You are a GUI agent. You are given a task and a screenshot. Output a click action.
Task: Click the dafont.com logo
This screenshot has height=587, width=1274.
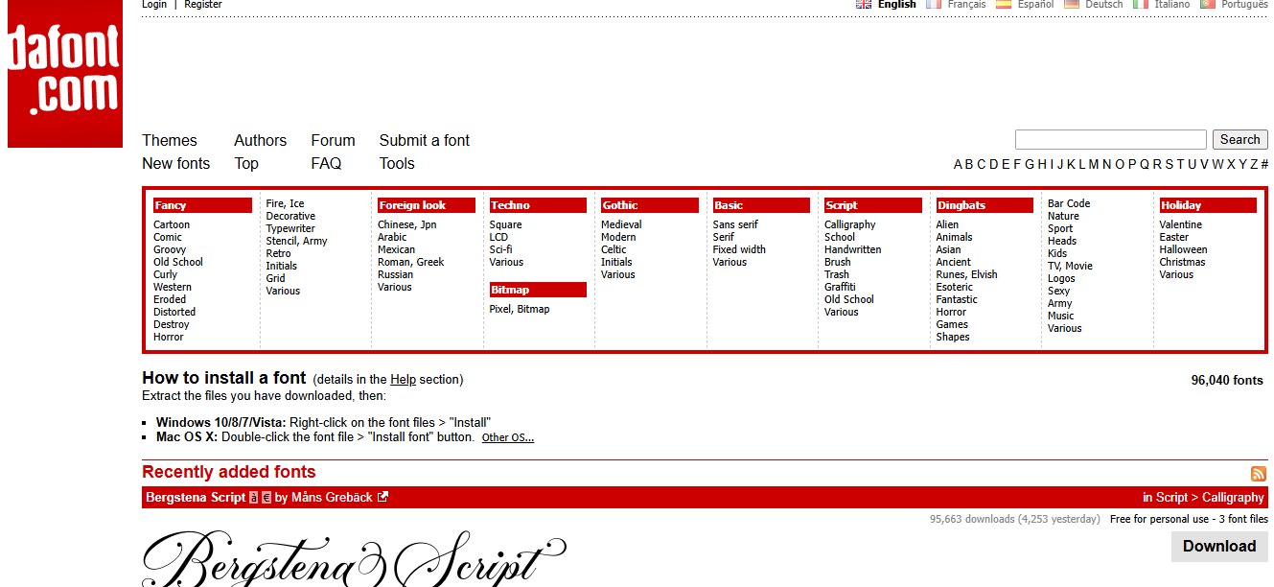[65, 74]
